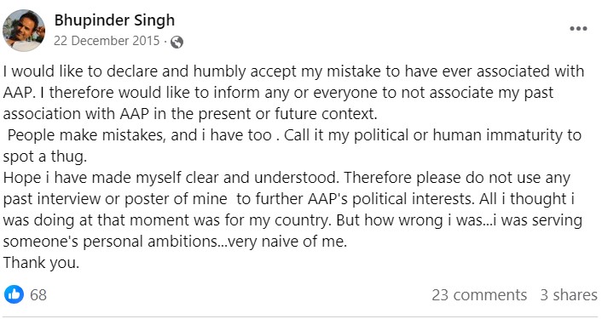Click the 'Thank you.' closing line
The width and height of the screenshot is (602, 319).
tap(41, 263)
